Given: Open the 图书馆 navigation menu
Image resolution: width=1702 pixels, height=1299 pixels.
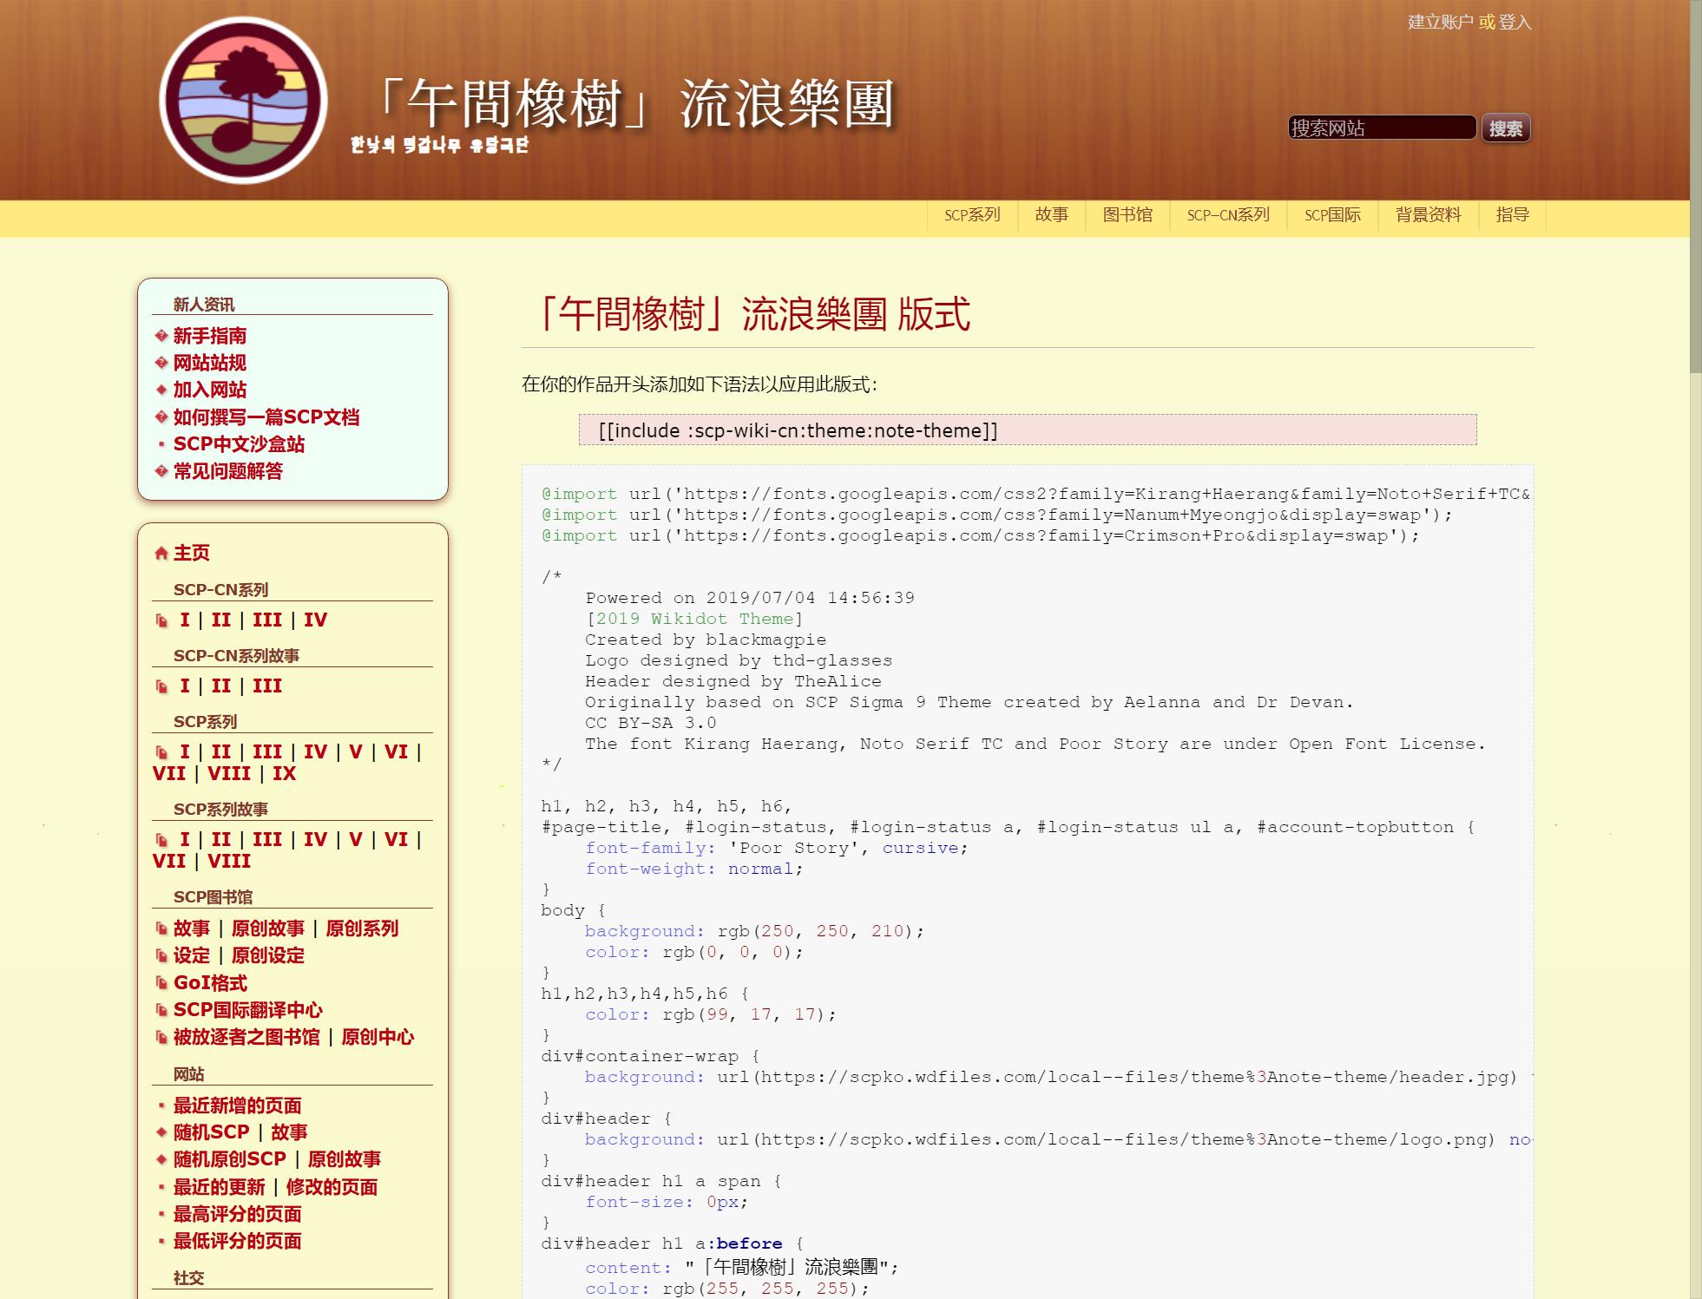Looking at the screenshot, I should coord(1127,214).
